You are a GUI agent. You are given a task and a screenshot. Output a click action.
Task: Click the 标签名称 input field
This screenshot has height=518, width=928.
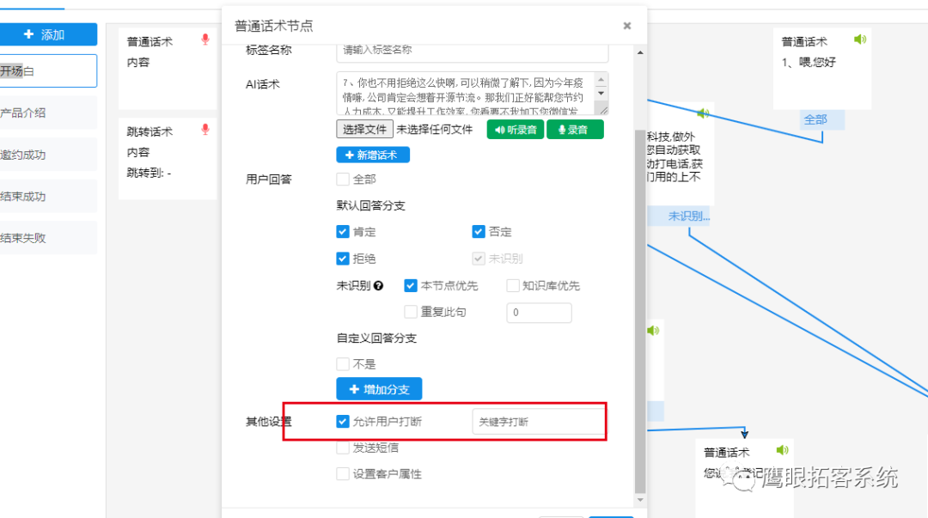(x=472, y=52)
